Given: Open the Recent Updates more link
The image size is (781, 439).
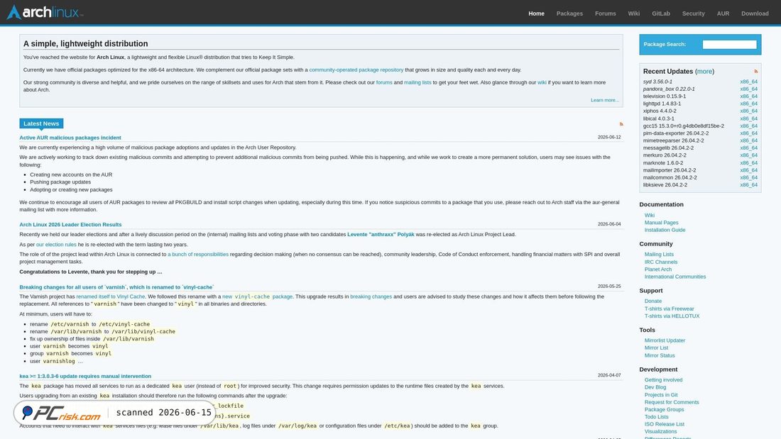Looking at the screenshot, I should (x=704, y=71).
